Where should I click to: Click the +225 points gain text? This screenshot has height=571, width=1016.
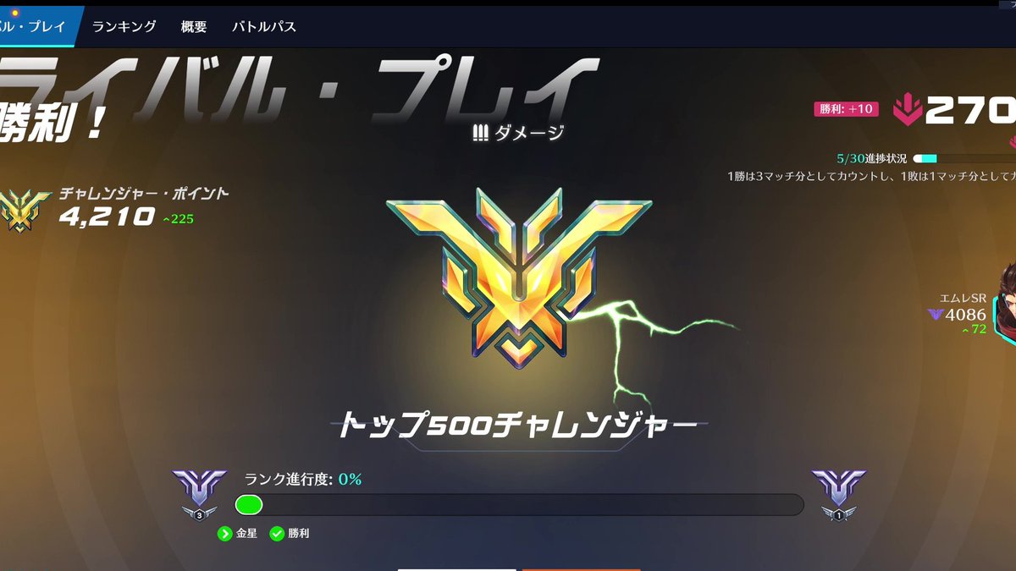179,219
